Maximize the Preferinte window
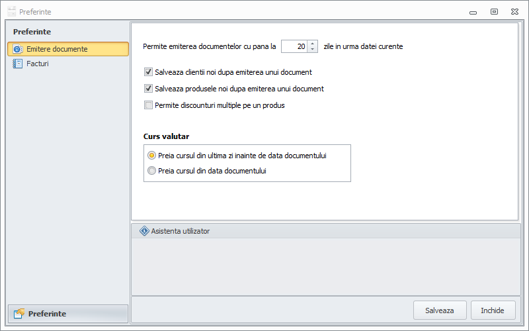The width and height of the screenshot is (529, 331). click(x=494, y=11)
